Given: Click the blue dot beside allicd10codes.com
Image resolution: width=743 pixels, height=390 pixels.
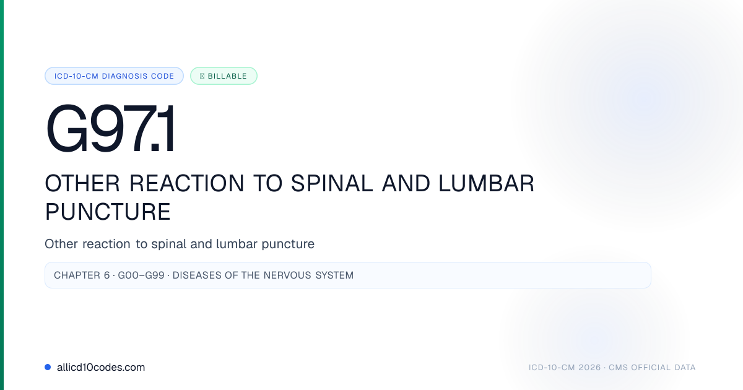Looking at the screenshot, I should (48, 367).
